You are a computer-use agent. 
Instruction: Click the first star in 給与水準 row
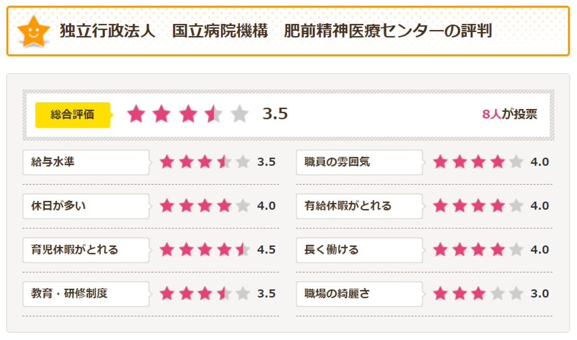point(167,162)
